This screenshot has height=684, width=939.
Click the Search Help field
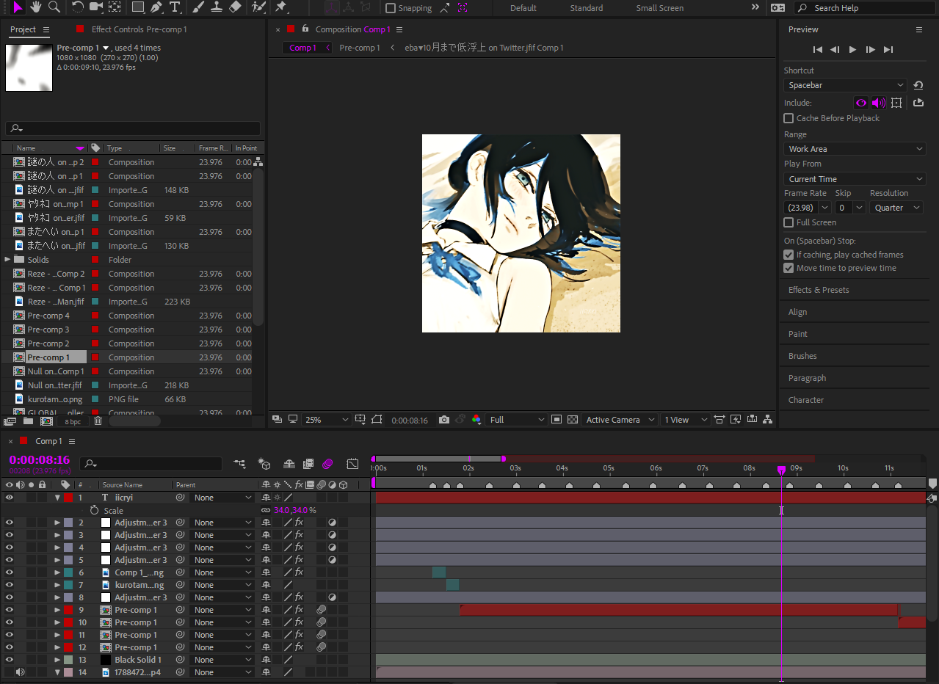point(865,8)
